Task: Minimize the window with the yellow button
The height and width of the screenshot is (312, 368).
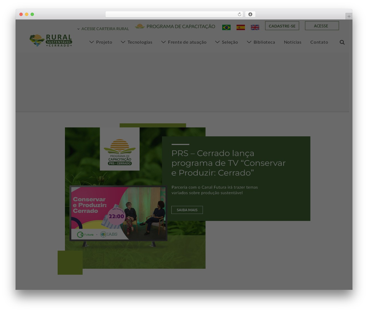Action: 27,14
